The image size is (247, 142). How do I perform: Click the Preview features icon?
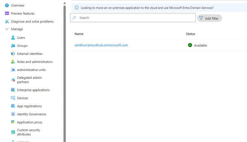[7, 14]
